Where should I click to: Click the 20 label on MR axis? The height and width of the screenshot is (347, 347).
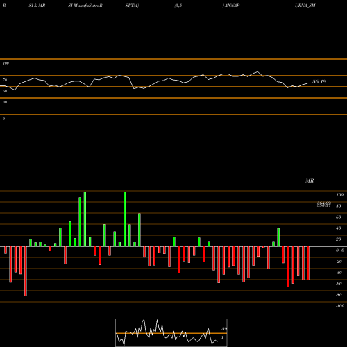click(339, 239)
